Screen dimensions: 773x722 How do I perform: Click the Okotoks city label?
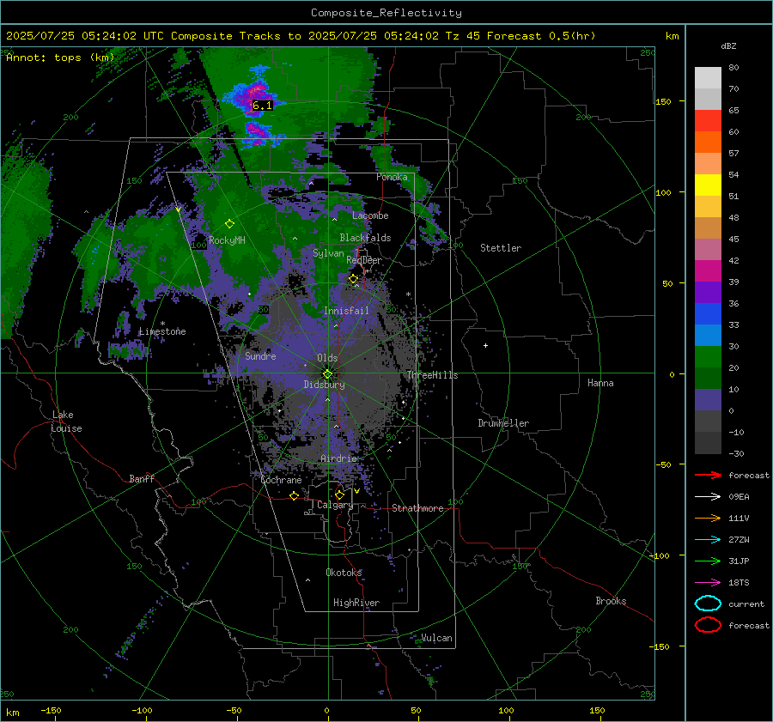click(x=344, y=573)
